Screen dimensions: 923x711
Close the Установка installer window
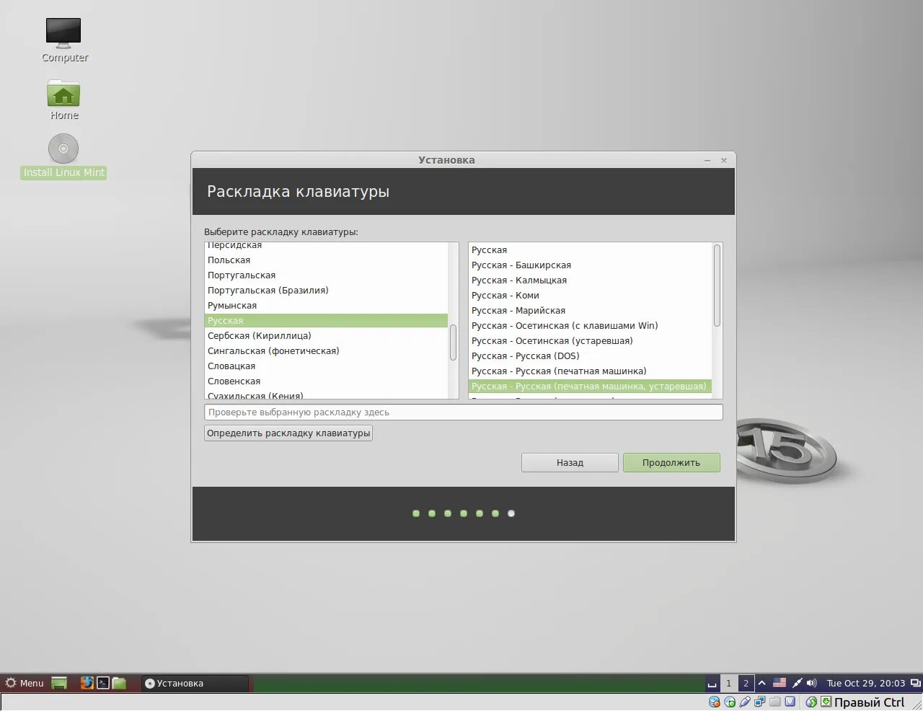tap(724, 160)
